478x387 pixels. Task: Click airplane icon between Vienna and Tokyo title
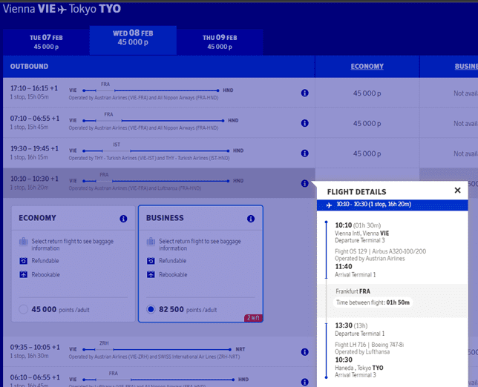(x=62, y=10)
